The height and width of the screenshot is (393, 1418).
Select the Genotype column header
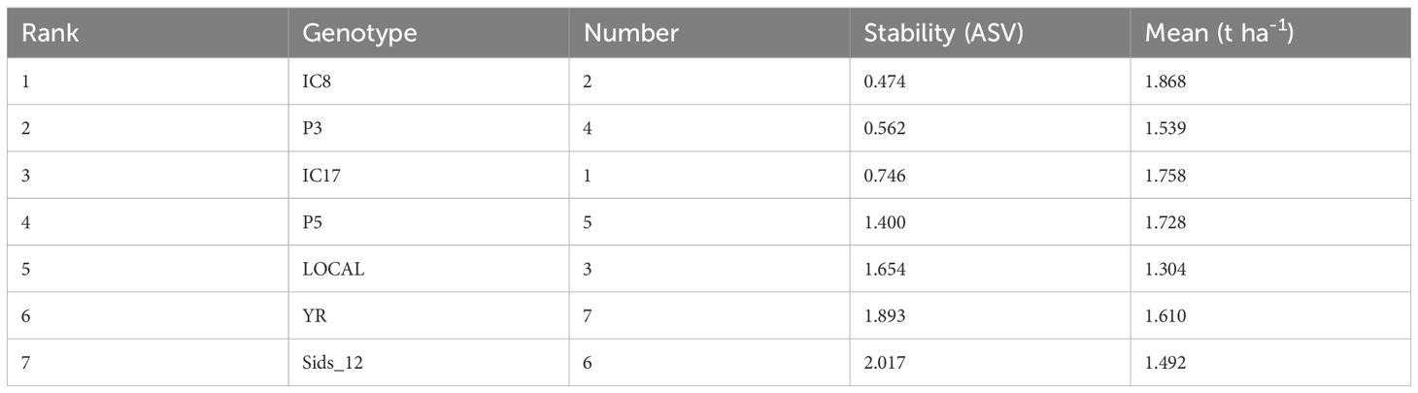(359, 33)
